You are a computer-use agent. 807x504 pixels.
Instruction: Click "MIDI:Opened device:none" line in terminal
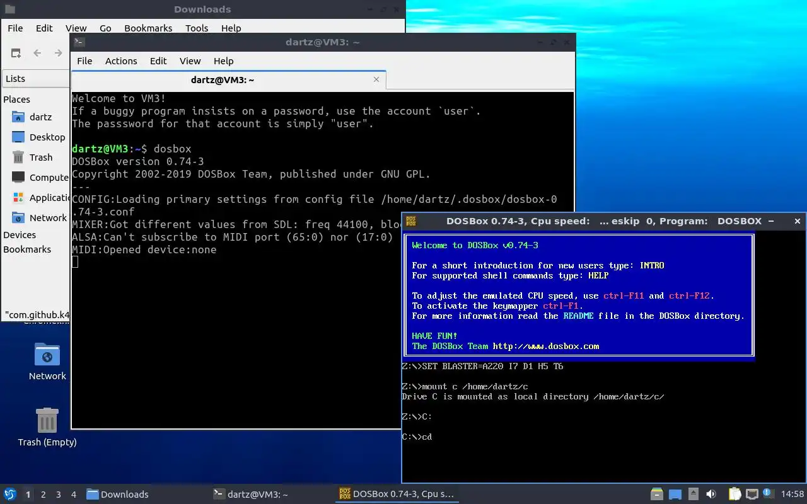144,249
